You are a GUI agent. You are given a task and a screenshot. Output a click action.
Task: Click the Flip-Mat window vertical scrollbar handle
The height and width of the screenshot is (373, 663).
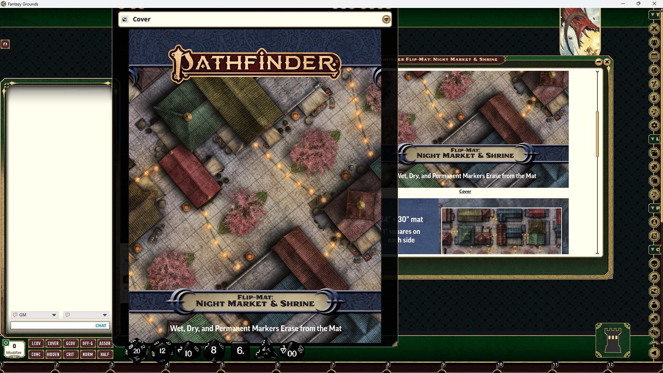pos(597,135)
